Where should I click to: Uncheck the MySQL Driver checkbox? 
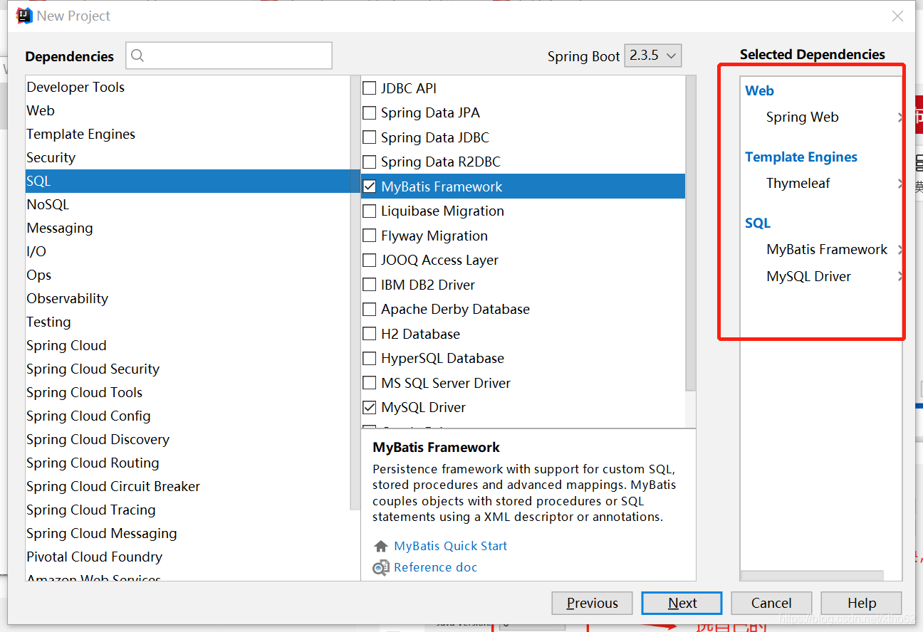click(370, 407)
